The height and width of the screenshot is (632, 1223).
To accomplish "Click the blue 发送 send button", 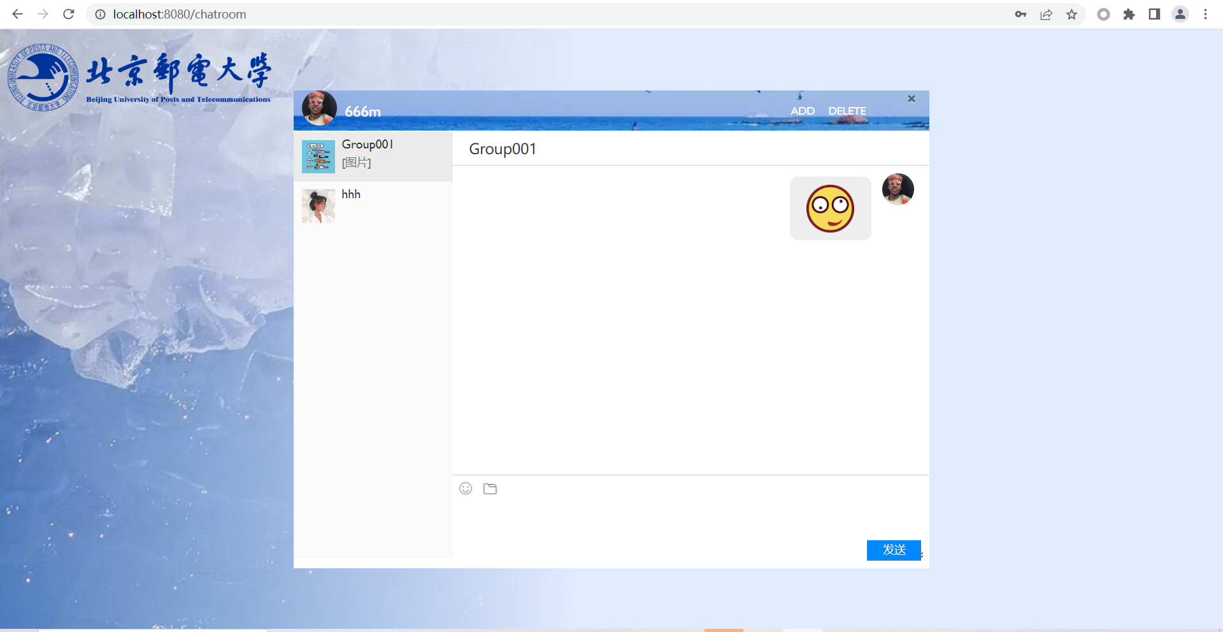I will 893,550.
